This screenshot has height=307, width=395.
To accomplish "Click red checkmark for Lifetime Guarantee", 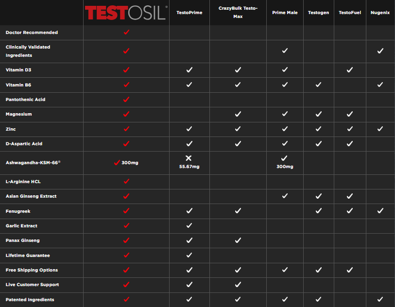I will click(x=126, y=255).
